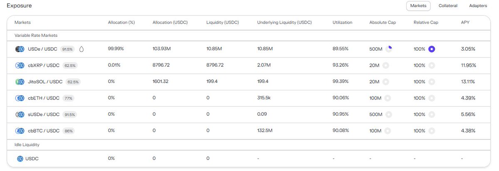This screenshot has width=499, height=171.
Task: Click the relative cap circle in the cbETH row
Action: click(432, 98)
